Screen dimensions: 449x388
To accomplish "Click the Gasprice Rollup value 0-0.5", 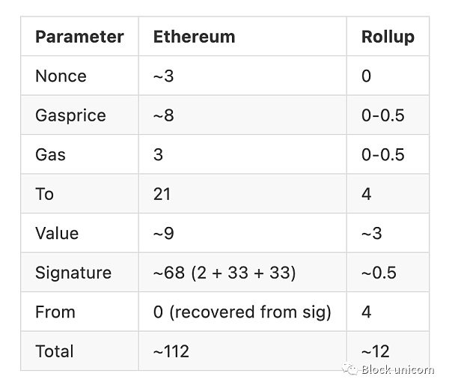I will (x=383, y=115).
